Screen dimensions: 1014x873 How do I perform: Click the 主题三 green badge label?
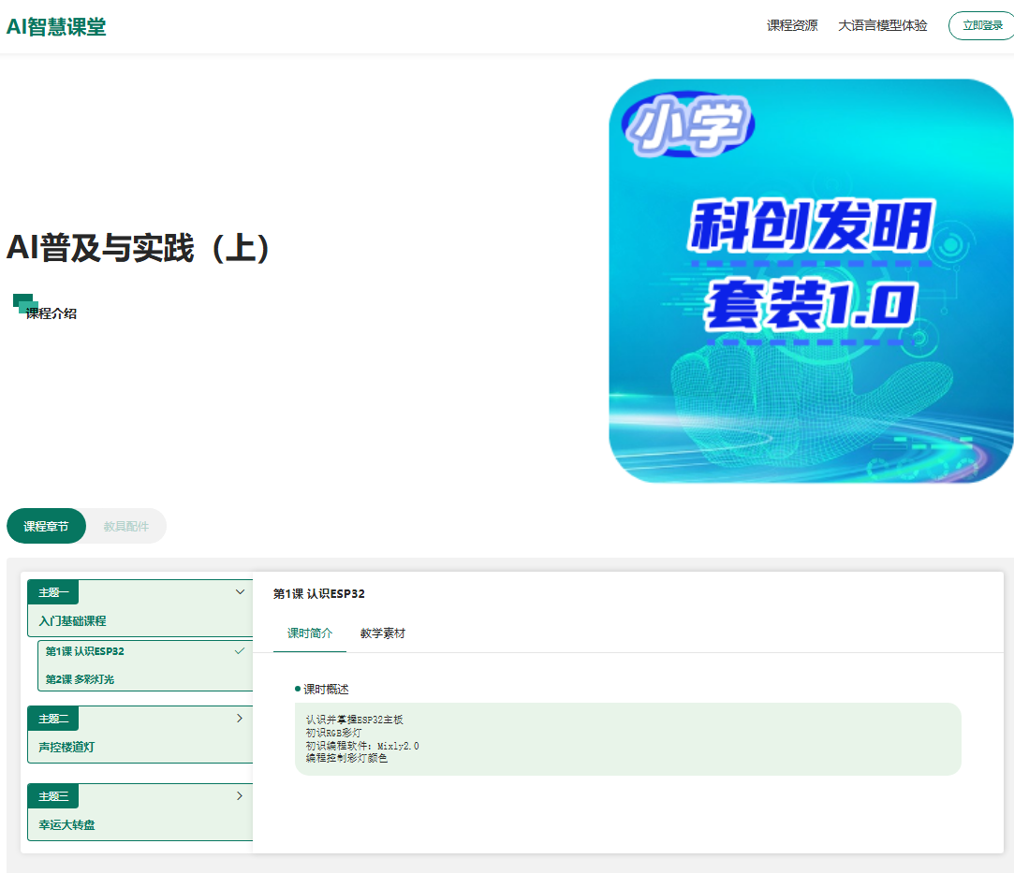pyautogui.click(x=53, y=796)
